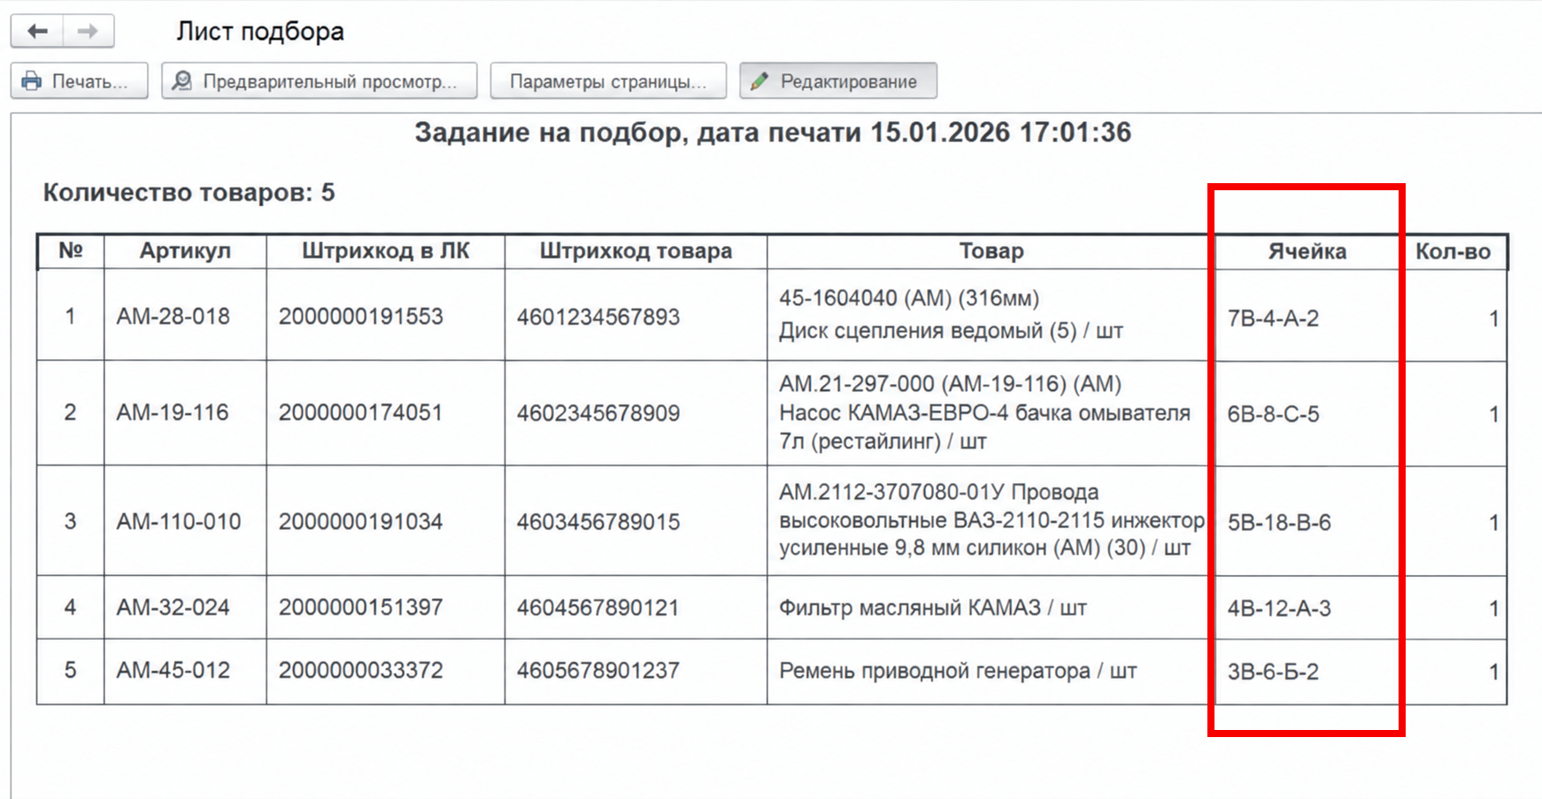
Task: Click the Лист подбора title
Action: [260, 31]
